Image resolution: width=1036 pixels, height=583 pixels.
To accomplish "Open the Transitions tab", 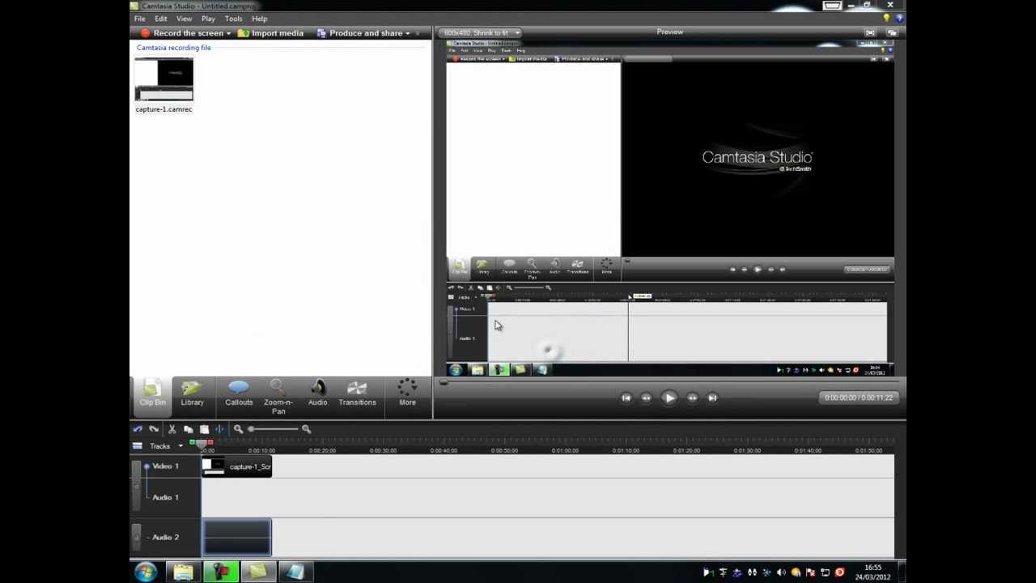I will [x=357, y=394].
